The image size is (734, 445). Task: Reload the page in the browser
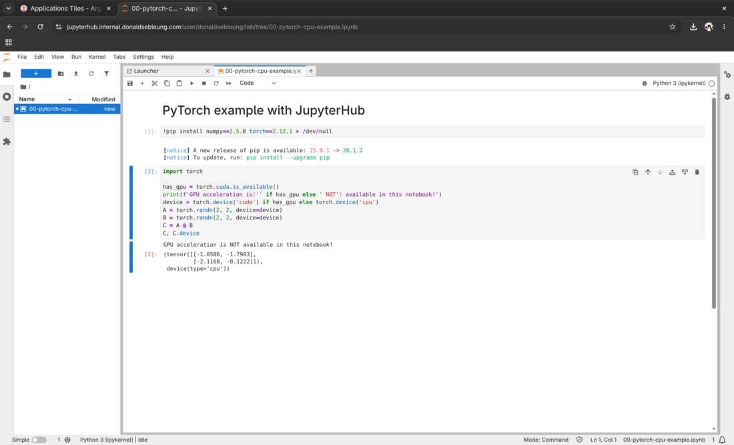coord(40,27)
